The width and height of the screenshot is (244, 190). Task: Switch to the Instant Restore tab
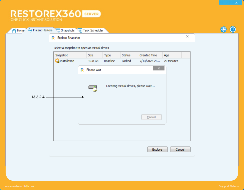40,30
